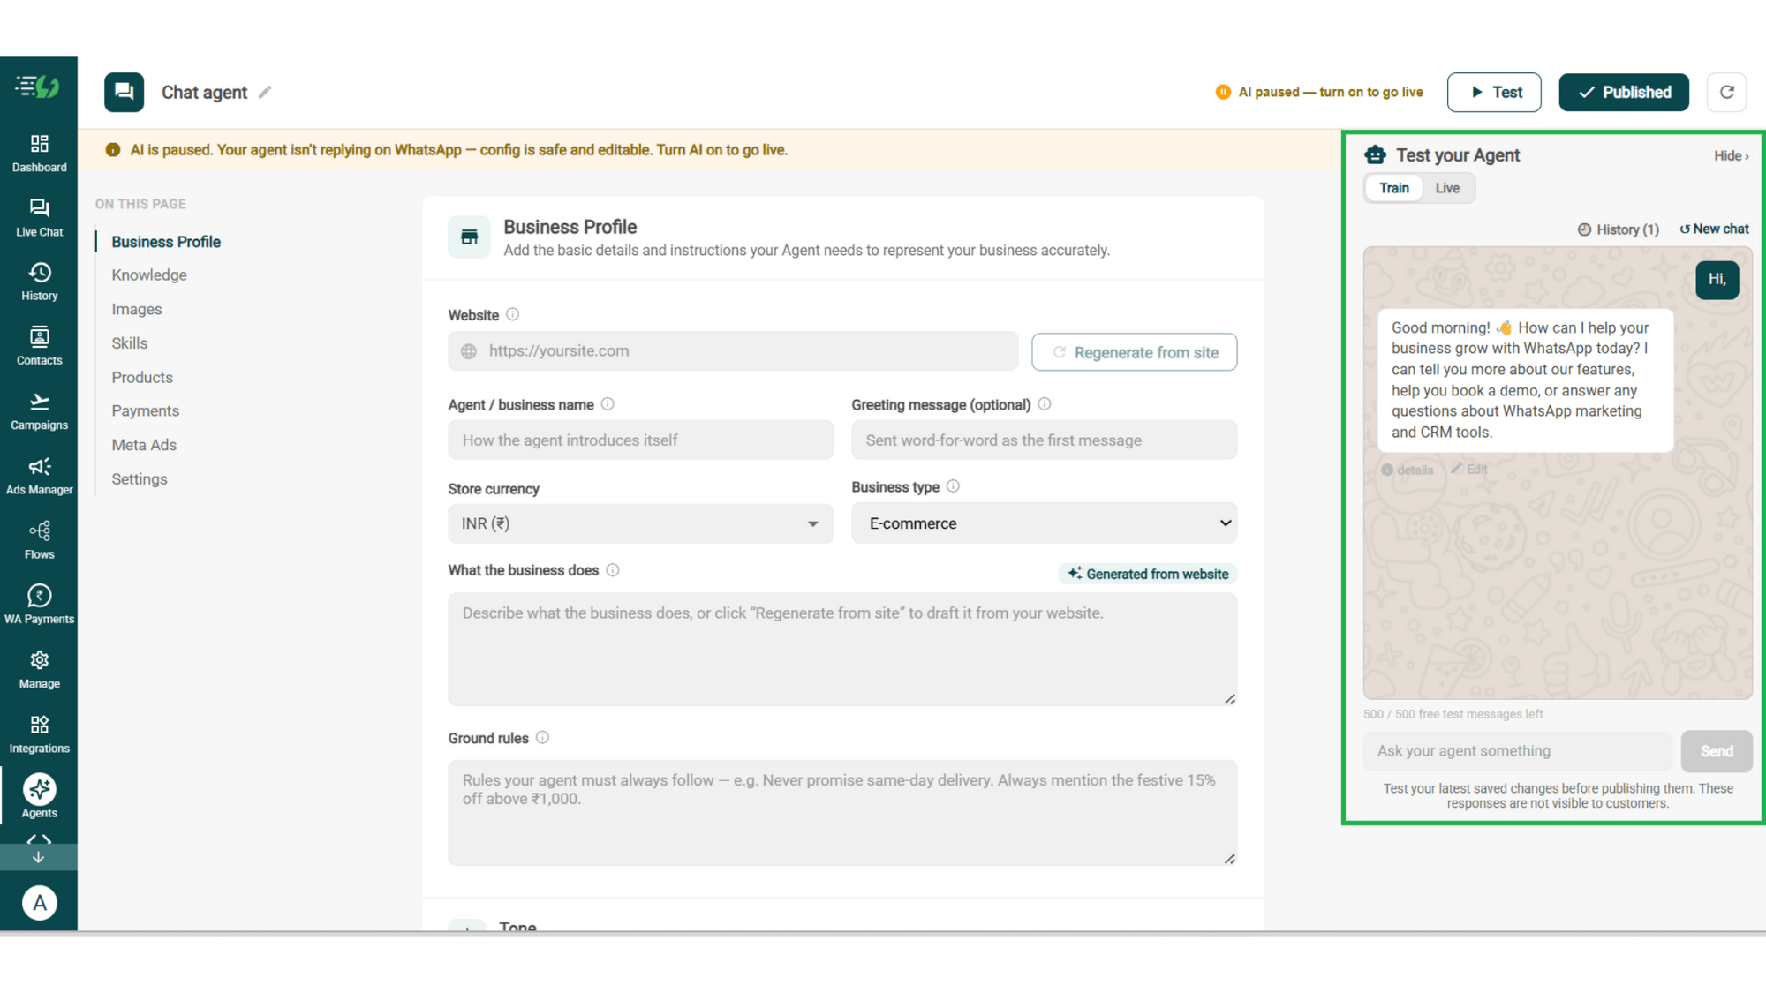Edit the Chat agent name pencil icon

point(265,92)
